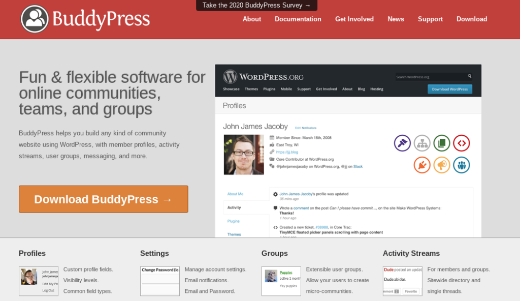This screenshot has height=301, width=520.
Task: Click the blue group badge icon
Action: pyautogui.click(x=462, y=165)
